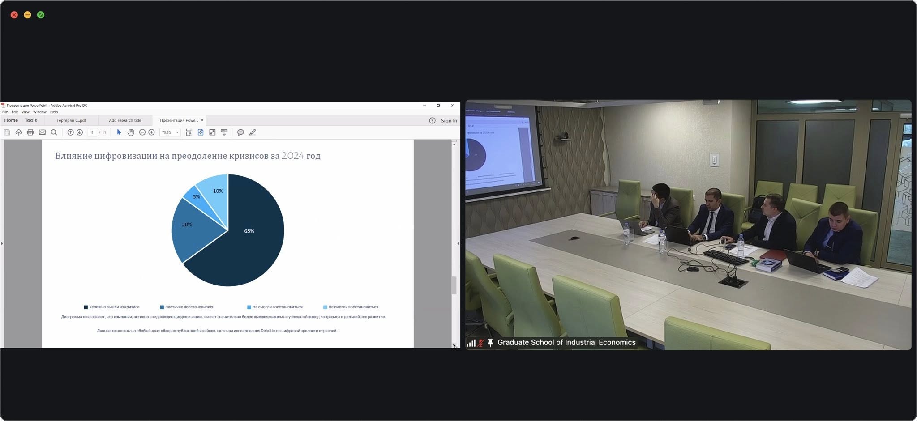Activate the Selection arrow tool
Image resolution: width=917 pixels, height=421 pixels.
[x=119, y=132]
